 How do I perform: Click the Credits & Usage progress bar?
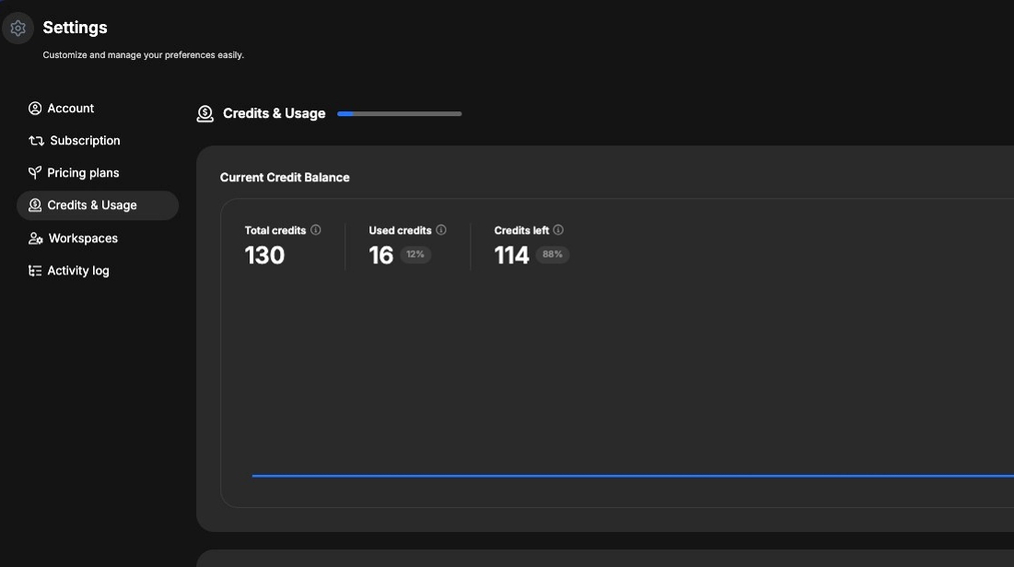click(400, 114)
